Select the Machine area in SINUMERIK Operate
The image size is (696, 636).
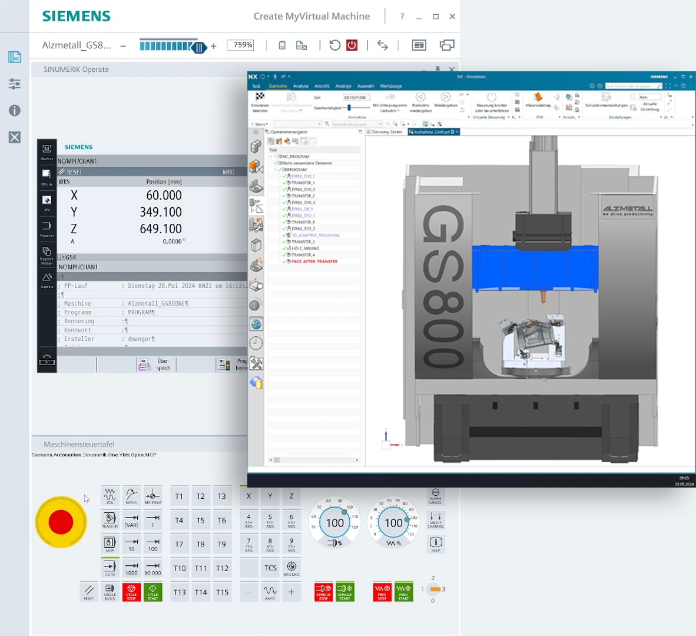pos(47,152)
